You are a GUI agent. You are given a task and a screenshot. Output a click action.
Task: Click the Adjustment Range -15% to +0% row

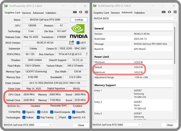click(133, 77)
